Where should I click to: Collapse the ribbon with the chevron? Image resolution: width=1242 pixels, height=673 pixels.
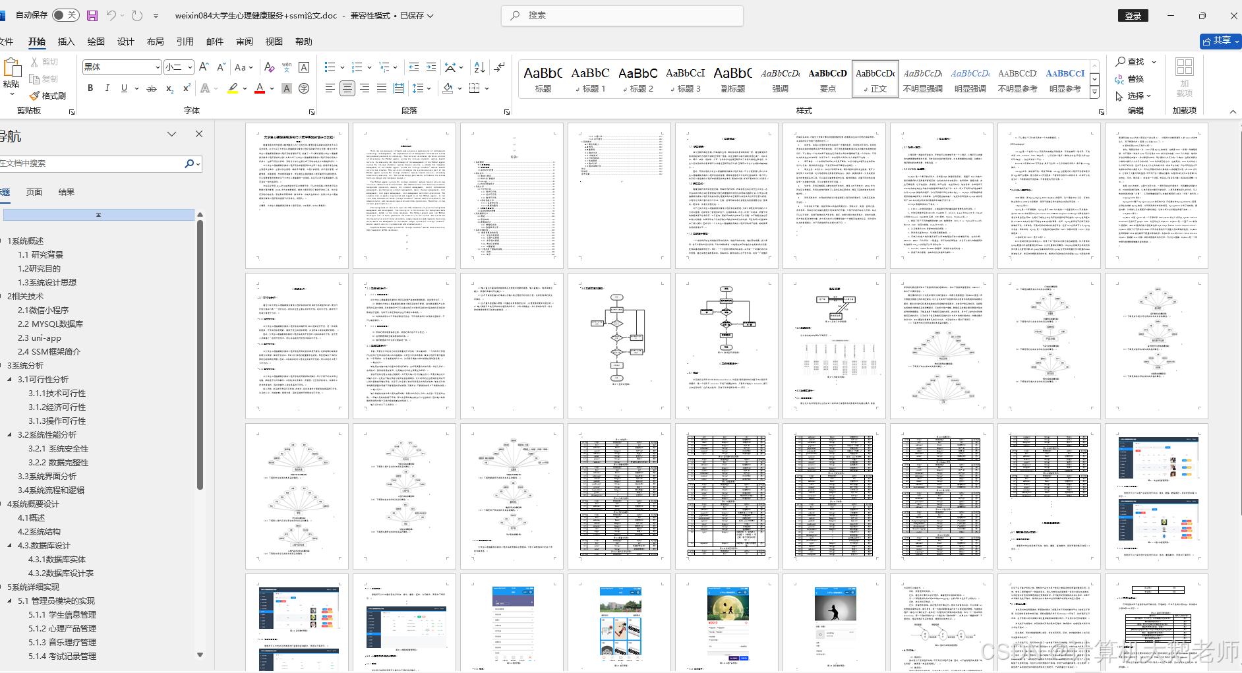pos(1233,111)
